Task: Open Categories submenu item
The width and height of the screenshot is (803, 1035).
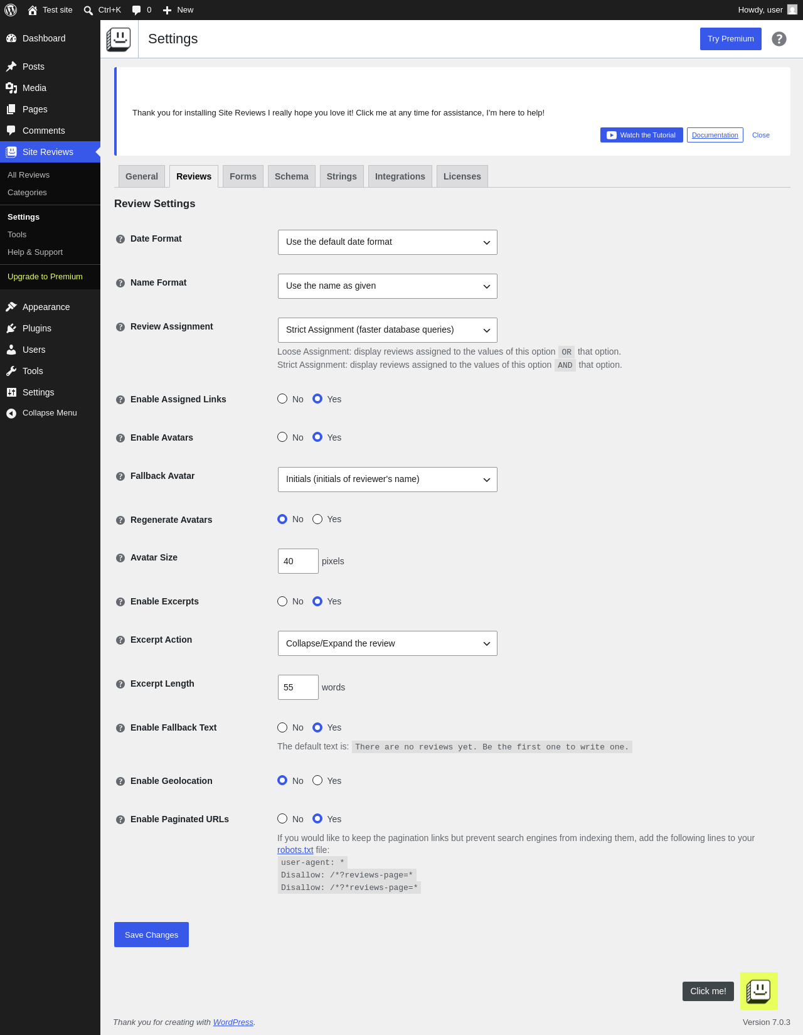Action: click(x=27, y=193)
